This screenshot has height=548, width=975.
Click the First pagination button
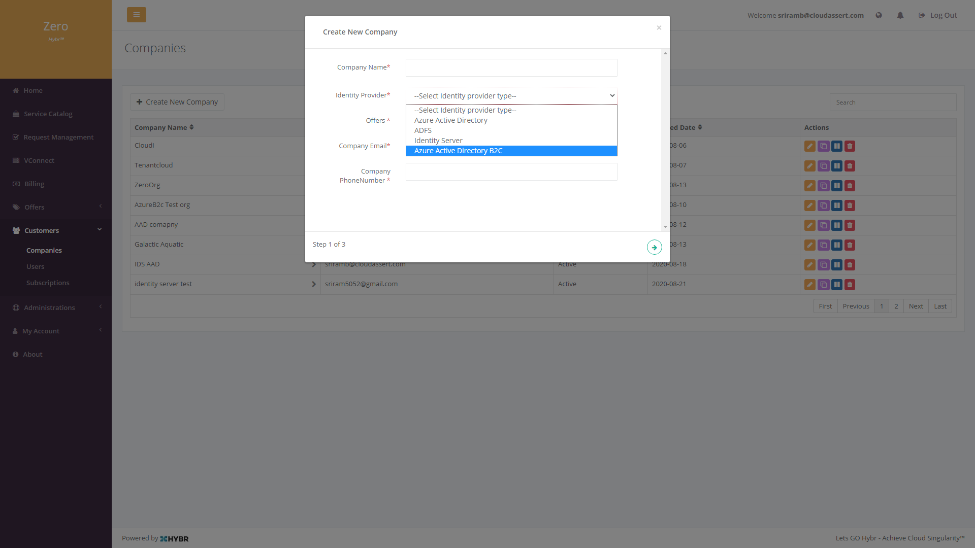(825, 306)
